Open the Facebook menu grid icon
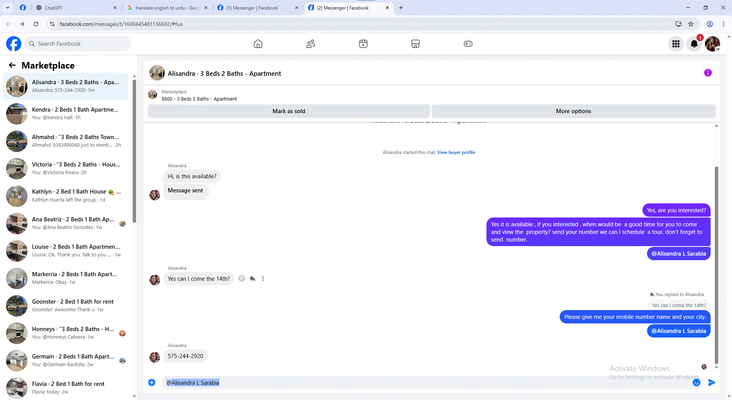This screenshot has width=732, height=400. pyautogui.click(x=676, y=44)
